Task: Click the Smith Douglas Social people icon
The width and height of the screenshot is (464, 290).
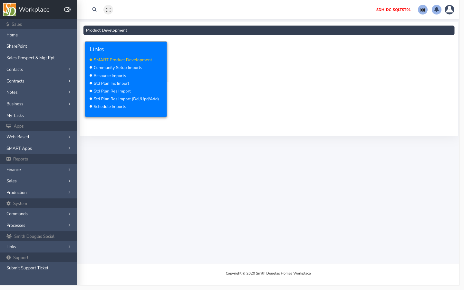Action: 9,236
